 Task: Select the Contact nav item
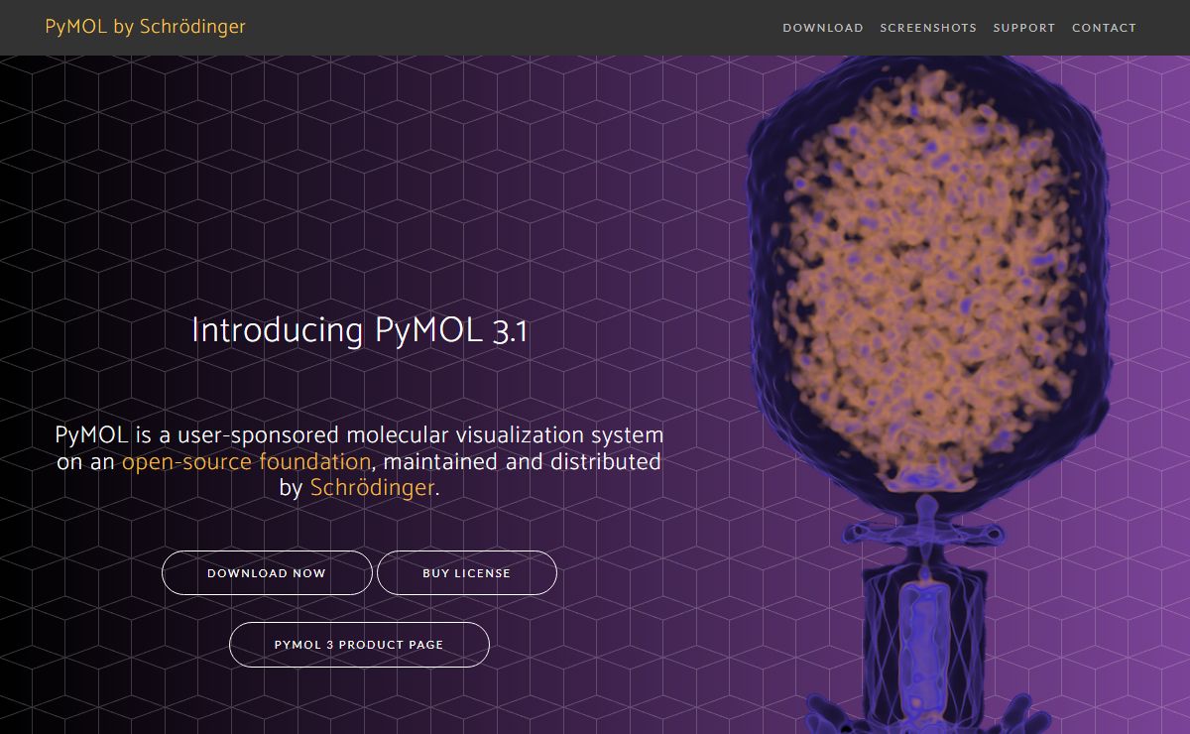[x=1104, y=28]
